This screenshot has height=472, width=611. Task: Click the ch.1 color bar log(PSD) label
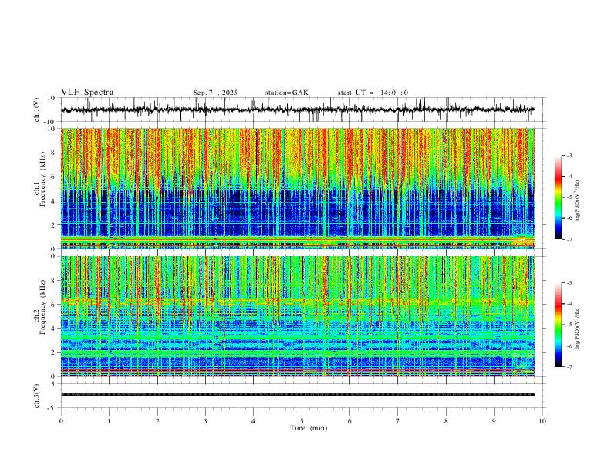tap(577, 201)
